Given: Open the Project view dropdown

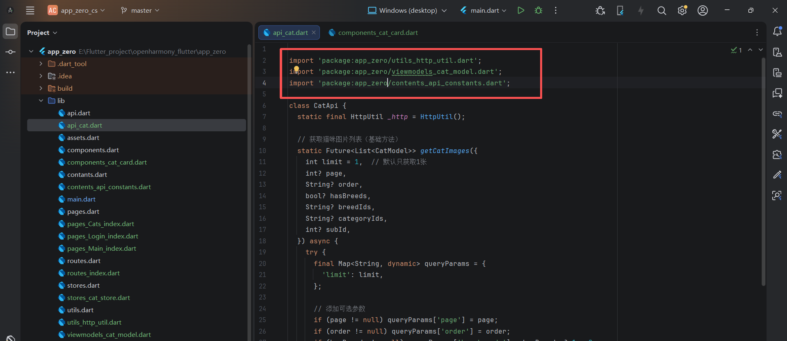Looking at the screenshot, I should click(x=42, y=32).
